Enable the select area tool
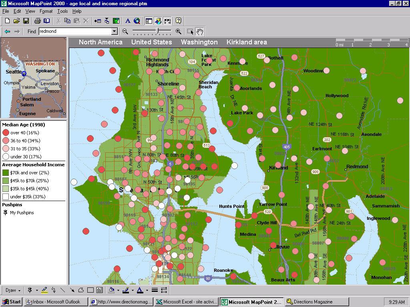410x307 pixels. [x=190, y=32]
